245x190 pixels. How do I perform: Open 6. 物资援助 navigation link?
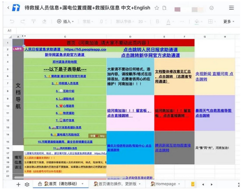(65, 113)
